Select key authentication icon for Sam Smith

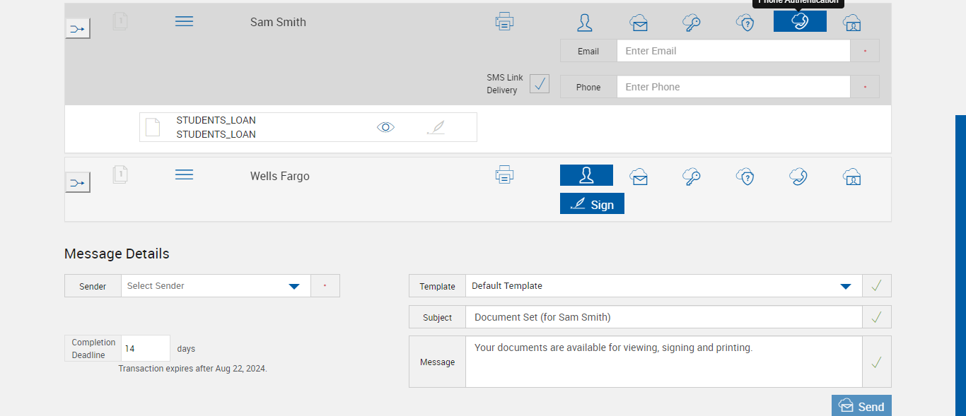[692, 23]
